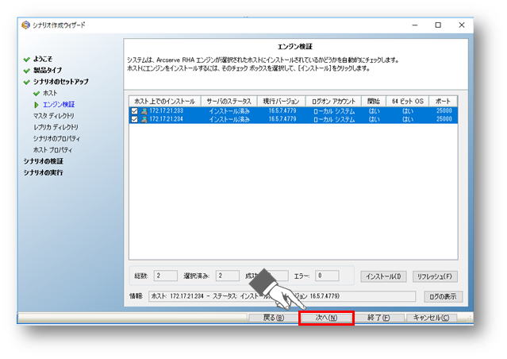Image resolution: width=507 pixels, height=359 pixels.
Task: Click the server icon next to 172.17.21.233
Action: click(x=144, y=111)
